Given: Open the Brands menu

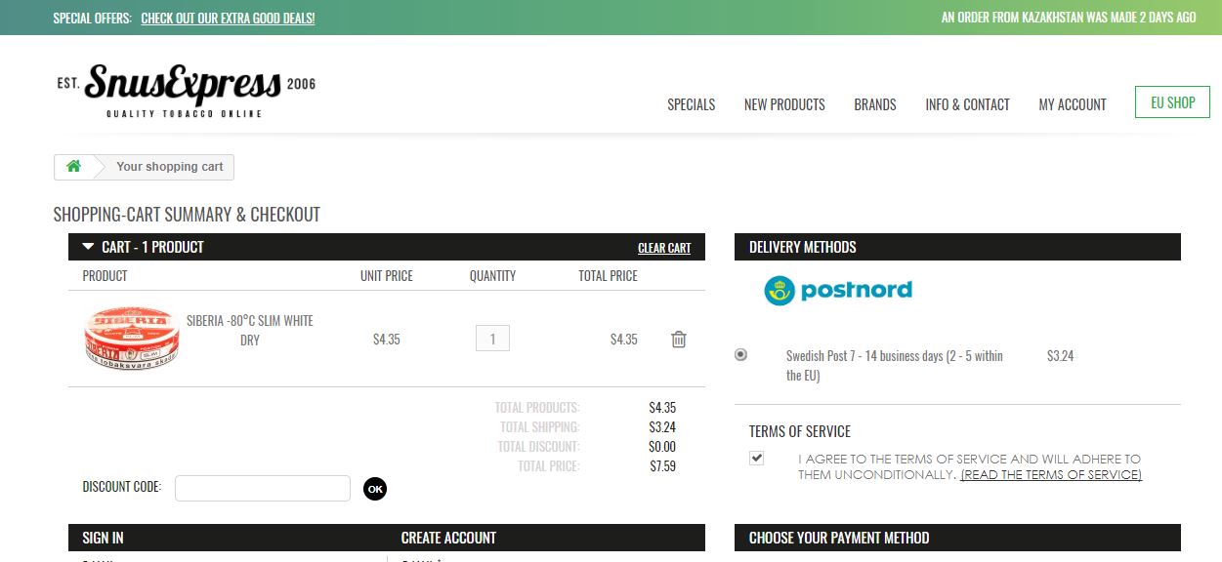Looking at the screenshot, I should 875,104.
